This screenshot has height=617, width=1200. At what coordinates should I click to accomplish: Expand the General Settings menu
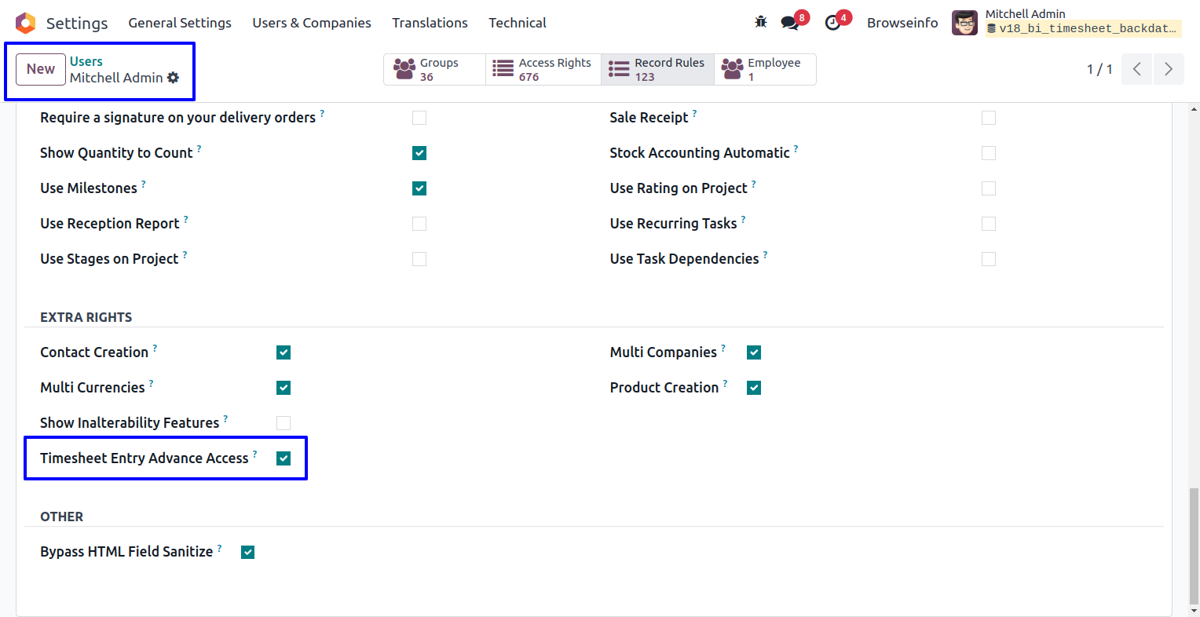click(x=180, y=23)
